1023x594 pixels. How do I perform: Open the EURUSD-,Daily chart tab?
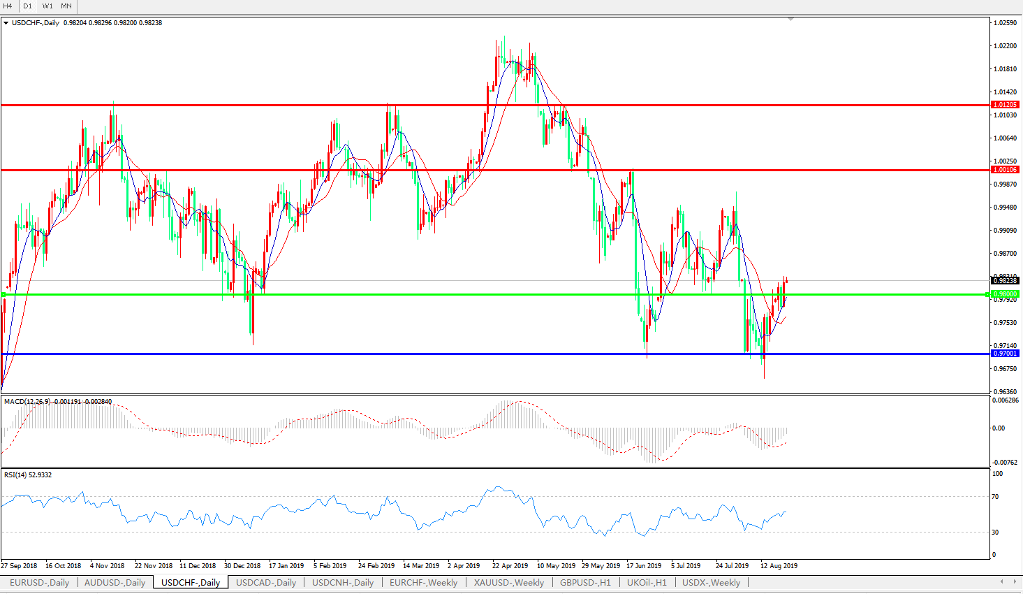coord(39,582)
